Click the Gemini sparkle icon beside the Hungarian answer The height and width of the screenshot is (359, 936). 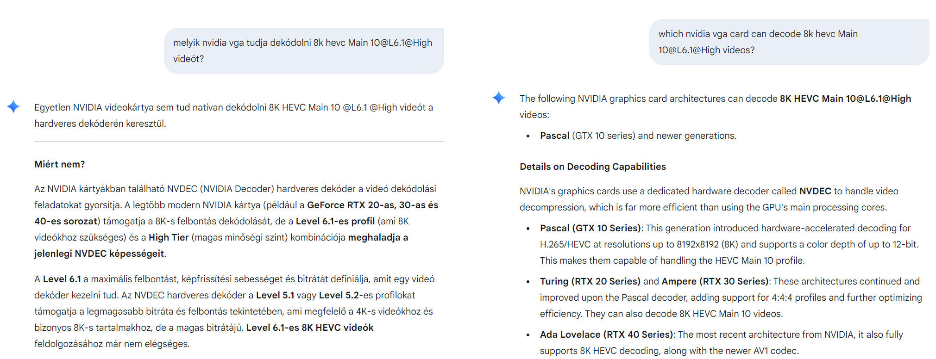(x=13, y=107)
